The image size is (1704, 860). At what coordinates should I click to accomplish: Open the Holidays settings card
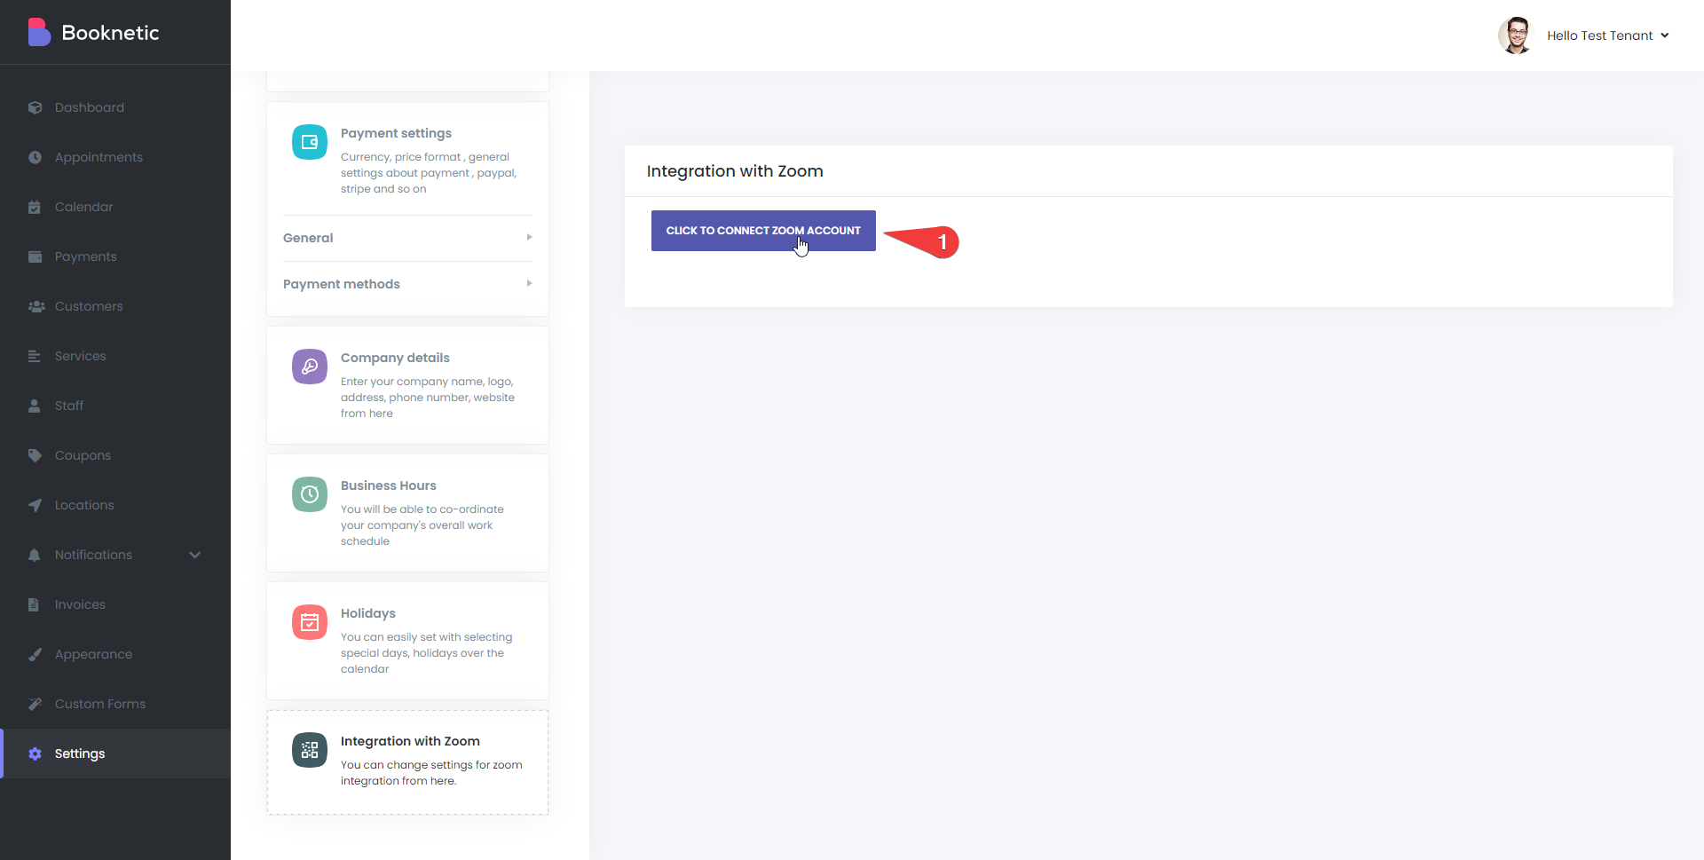click(407, 641)
